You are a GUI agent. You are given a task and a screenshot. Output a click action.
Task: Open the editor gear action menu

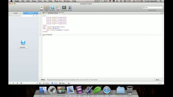coord(40,83)
